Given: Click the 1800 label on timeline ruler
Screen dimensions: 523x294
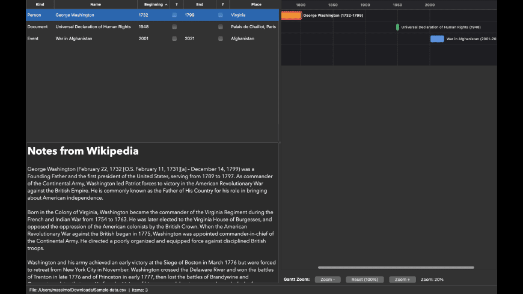Looking at the screenshot, I should pyautogui.click(x=301, y=5).
